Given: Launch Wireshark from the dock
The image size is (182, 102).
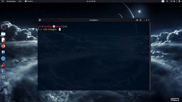Looking at the screenshot, I should click(3, 59).
